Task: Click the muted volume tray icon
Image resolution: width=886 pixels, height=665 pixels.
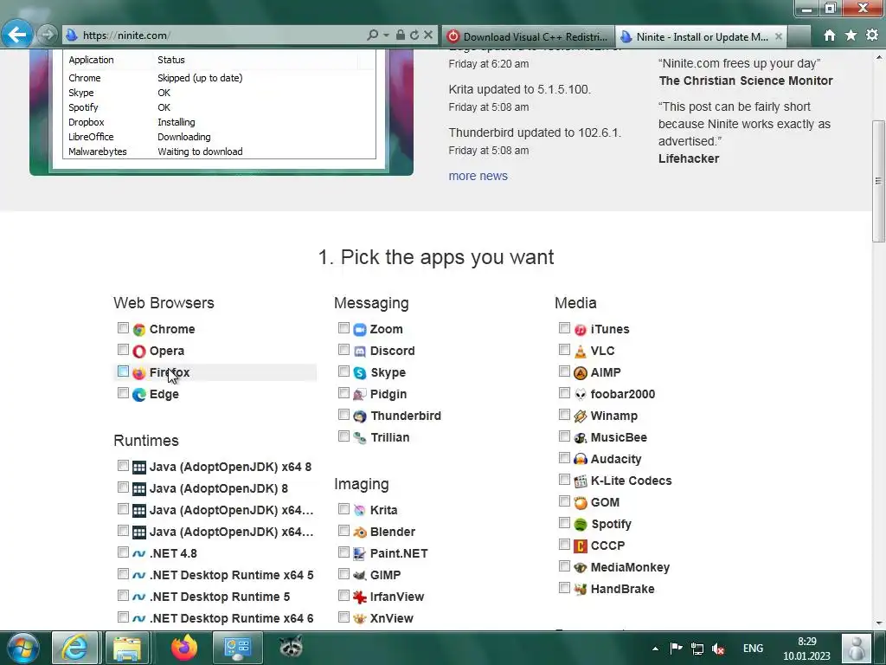Action: click(718, 649)
